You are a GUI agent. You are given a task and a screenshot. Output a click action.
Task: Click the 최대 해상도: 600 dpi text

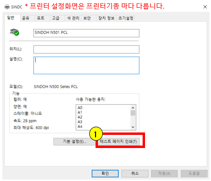click(31, 128)
